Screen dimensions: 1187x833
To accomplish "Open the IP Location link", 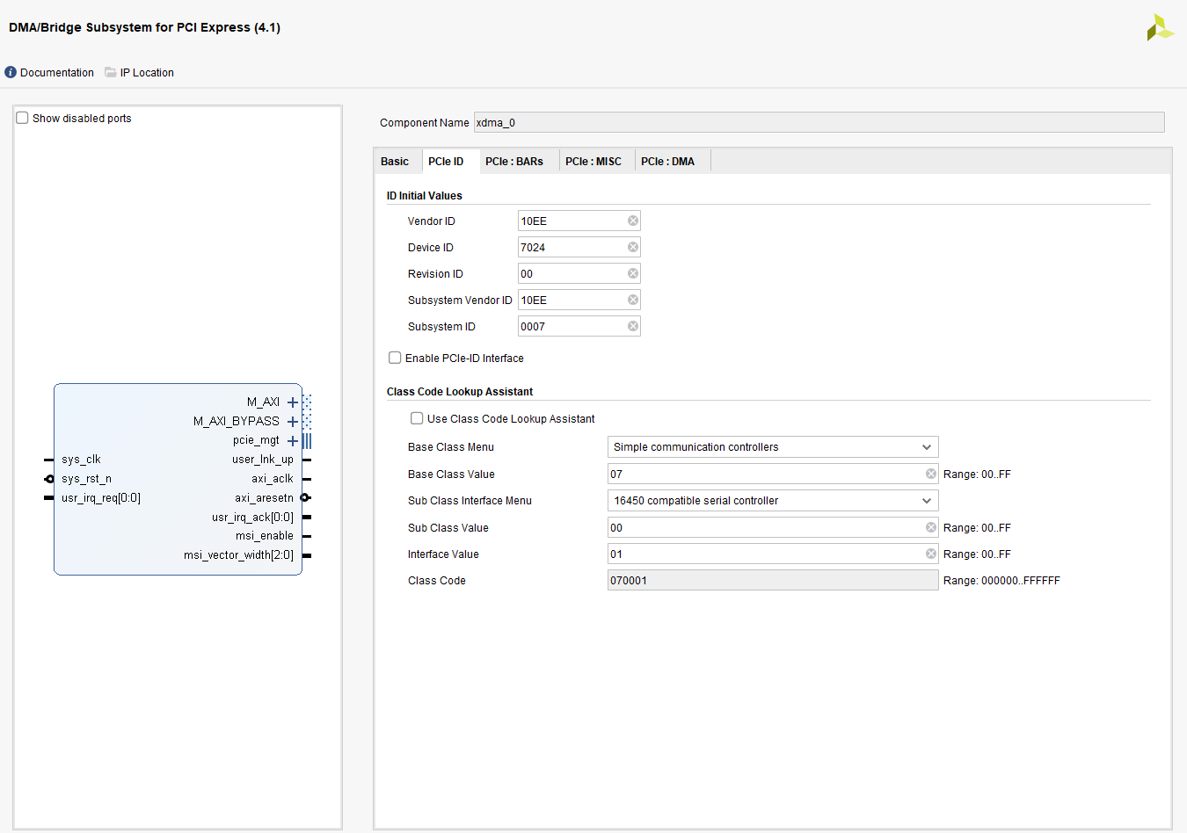I will coord(147,73).
